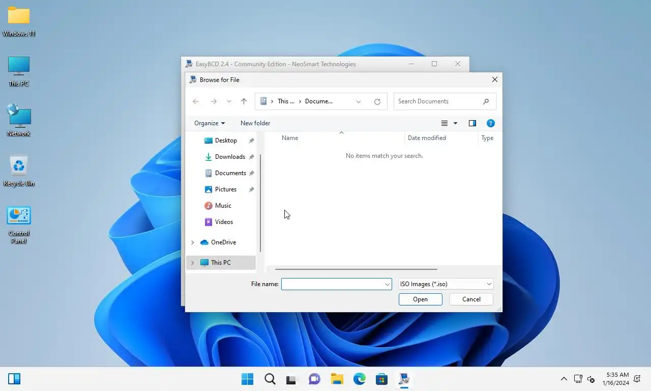The height and width of the screenshot is (391, 651).
Task: Open Task View on the taskbar
Action: (291, 379)
